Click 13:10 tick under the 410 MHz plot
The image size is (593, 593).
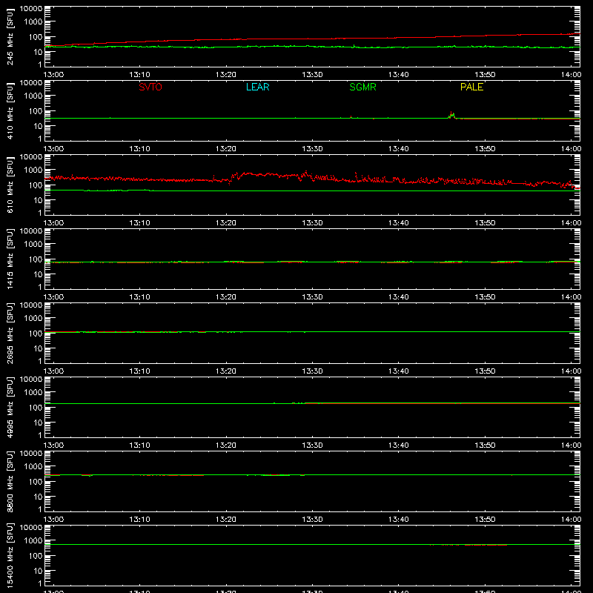tap(139, 149)
